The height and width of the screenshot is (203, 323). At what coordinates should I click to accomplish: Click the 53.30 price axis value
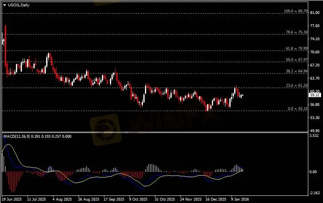[315, 118]
